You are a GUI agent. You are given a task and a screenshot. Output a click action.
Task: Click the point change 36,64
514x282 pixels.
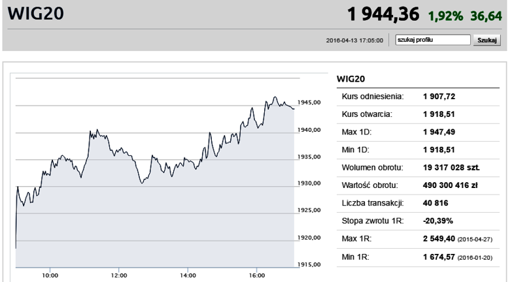tap(486, 16)
